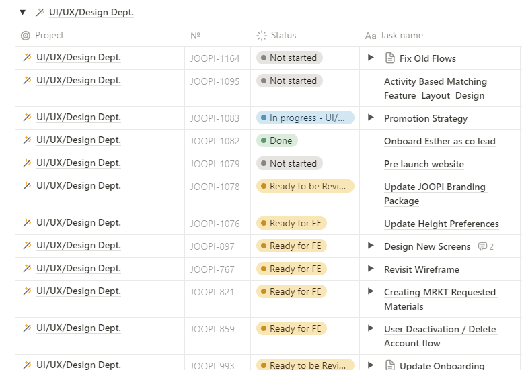The height and width of the screenshot is (370, 522).
Task: Click the JOOPI-1095 number cell
Action: (218, 88)
